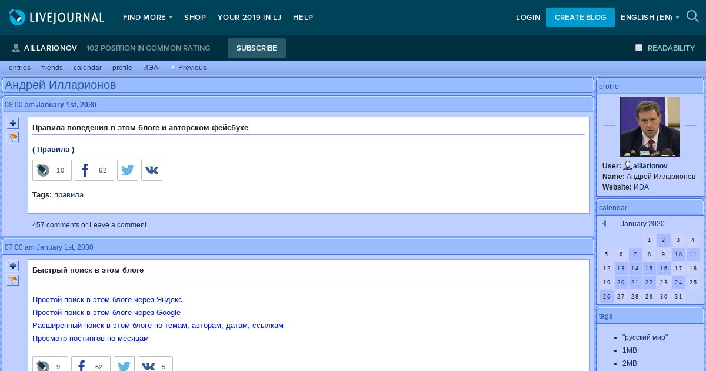Open the Андрей Илларионов journal title
The height and width of the screenshot is (371, 706).
61,85
